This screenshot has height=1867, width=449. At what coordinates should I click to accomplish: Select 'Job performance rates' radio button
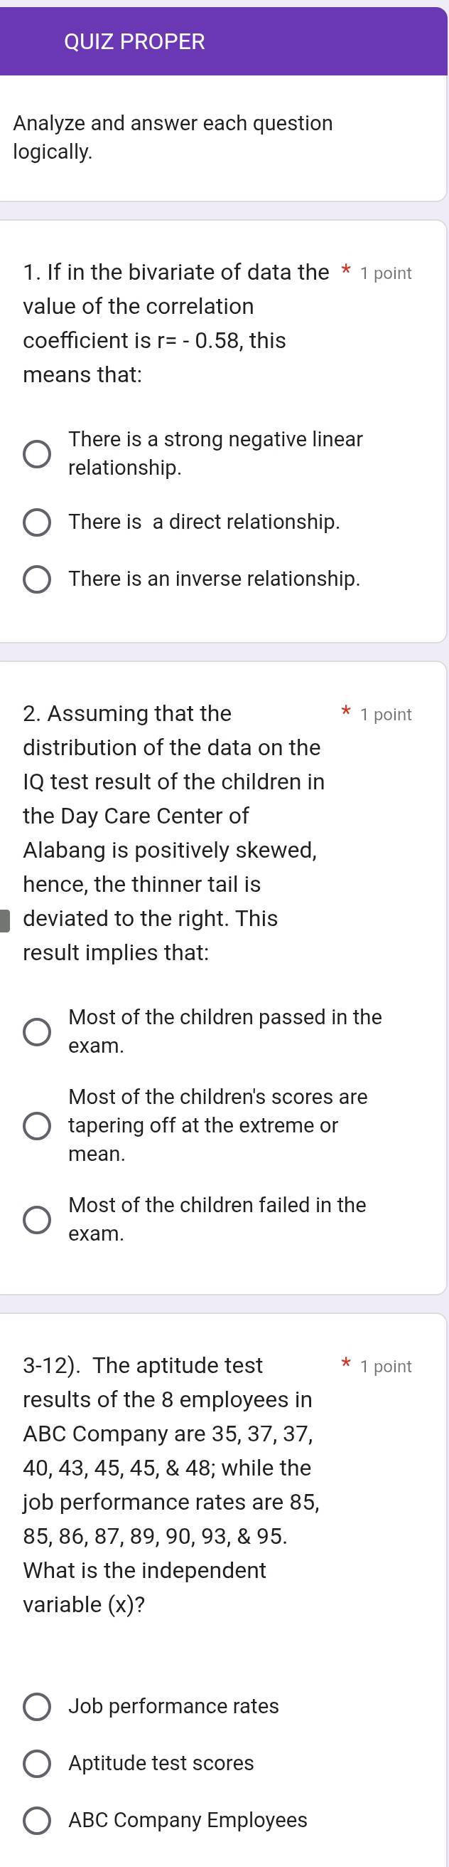(37, 1706)
